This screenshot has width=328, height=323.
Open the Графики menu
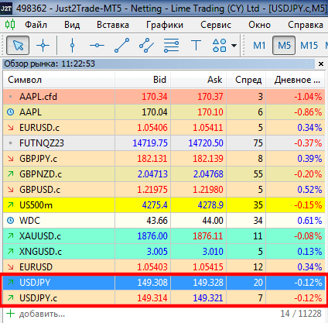click(165, 25)
